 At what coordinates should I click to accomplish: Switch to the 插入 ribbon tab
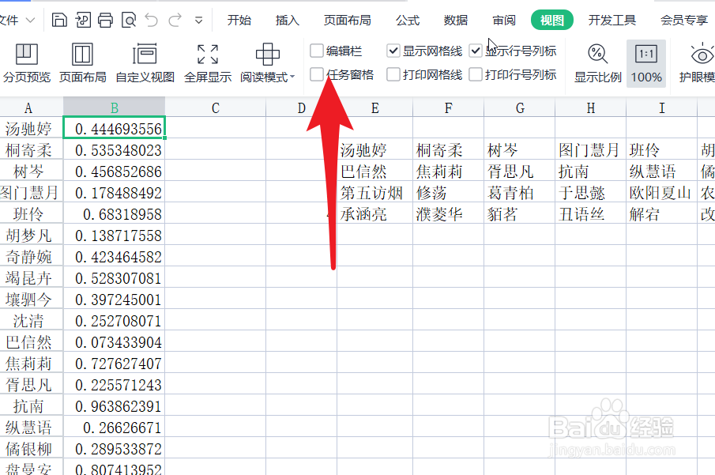pyautogui.click(x=287, y=20)
